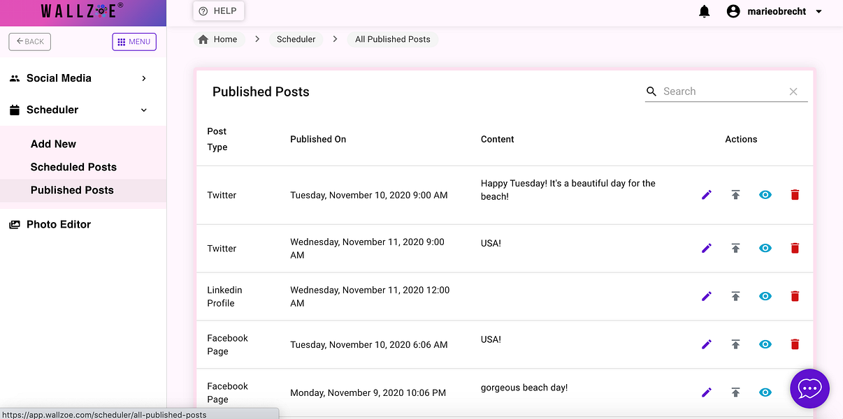View the Facebook USA! post via eye icon
Image resolution: width=843 pixels, height=419 pixels.
pos(765,344)
